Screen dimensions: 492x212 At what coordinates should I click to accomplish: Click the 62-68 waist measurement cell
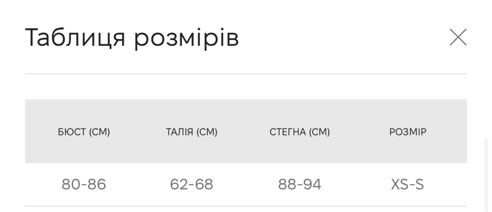[x=191, y=185]
